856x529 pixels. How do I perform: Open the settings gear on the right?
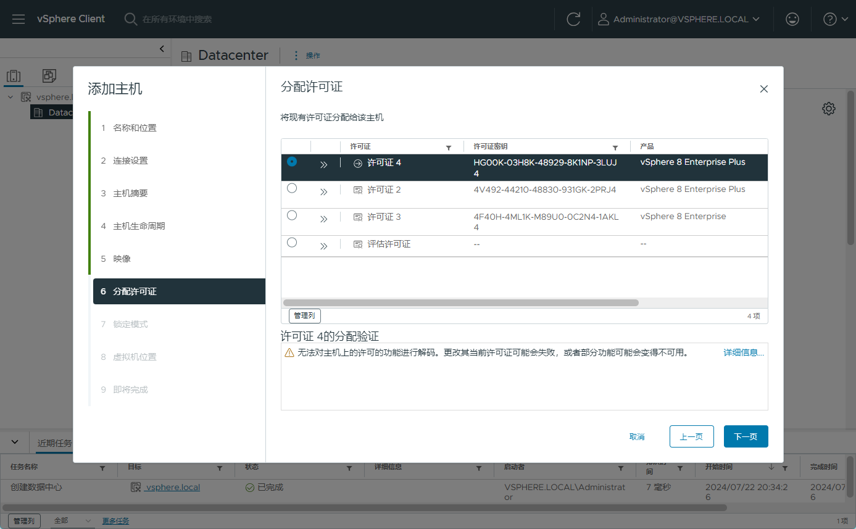[x=829, y=109]
